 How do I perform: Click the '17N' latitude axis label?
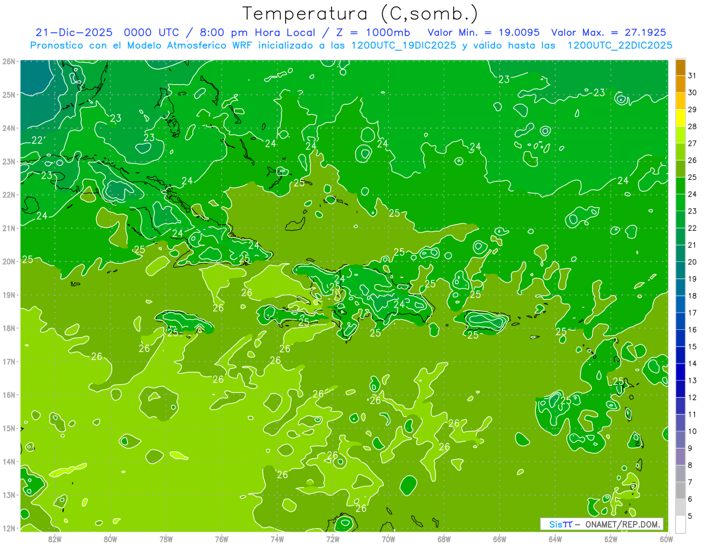9,362
